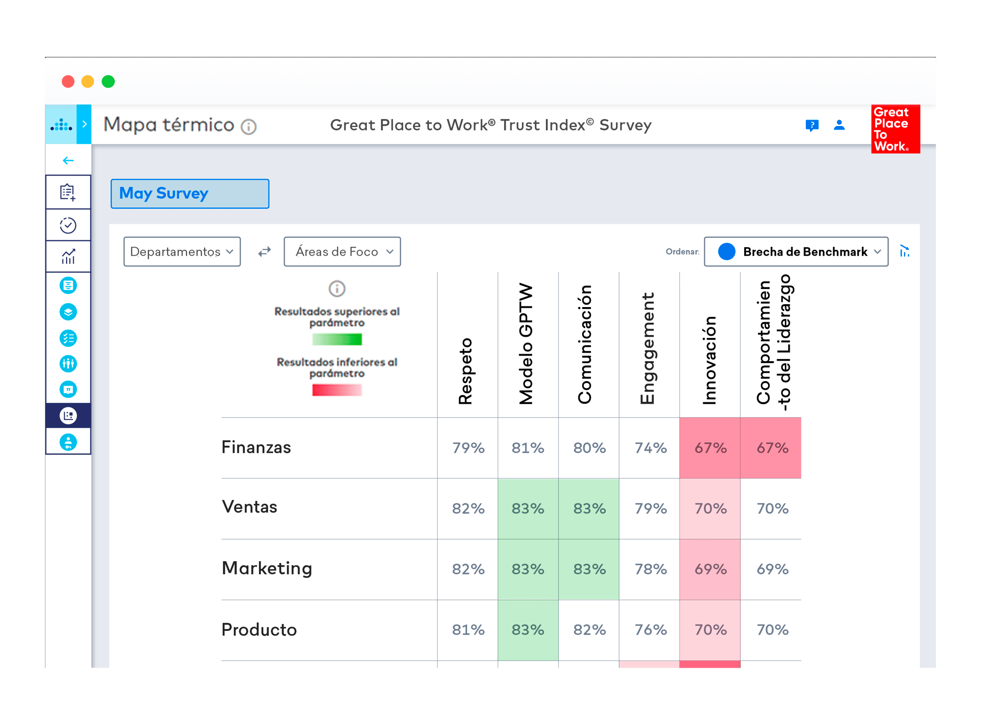Select the circular checkmark sidebar item
981x726 pixels.
[x=68, y=225]
